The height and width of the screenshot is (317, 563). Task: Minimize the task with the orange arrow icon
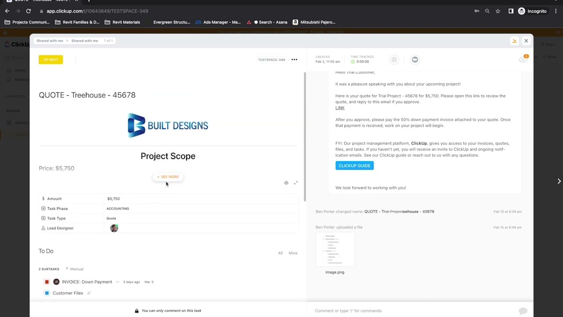[514, 41]
